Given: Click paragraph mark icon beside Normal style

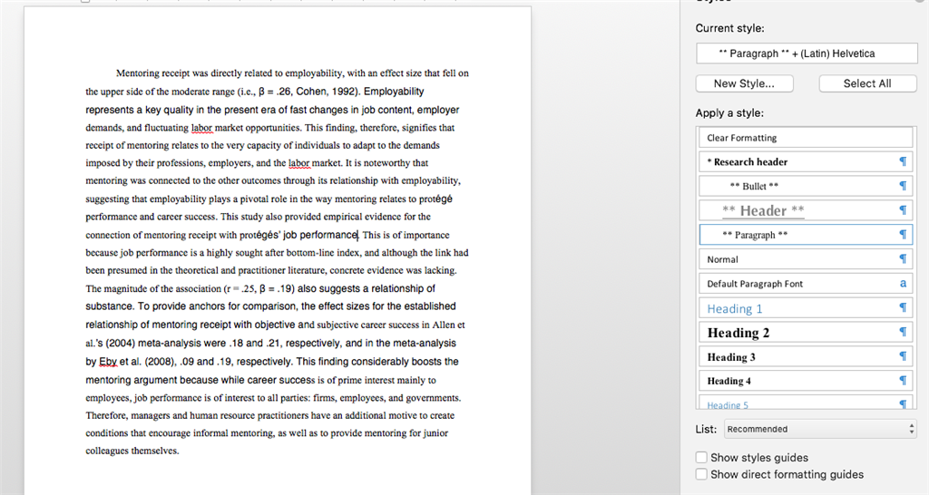Looking at the screenshot, I should point(903,258).
